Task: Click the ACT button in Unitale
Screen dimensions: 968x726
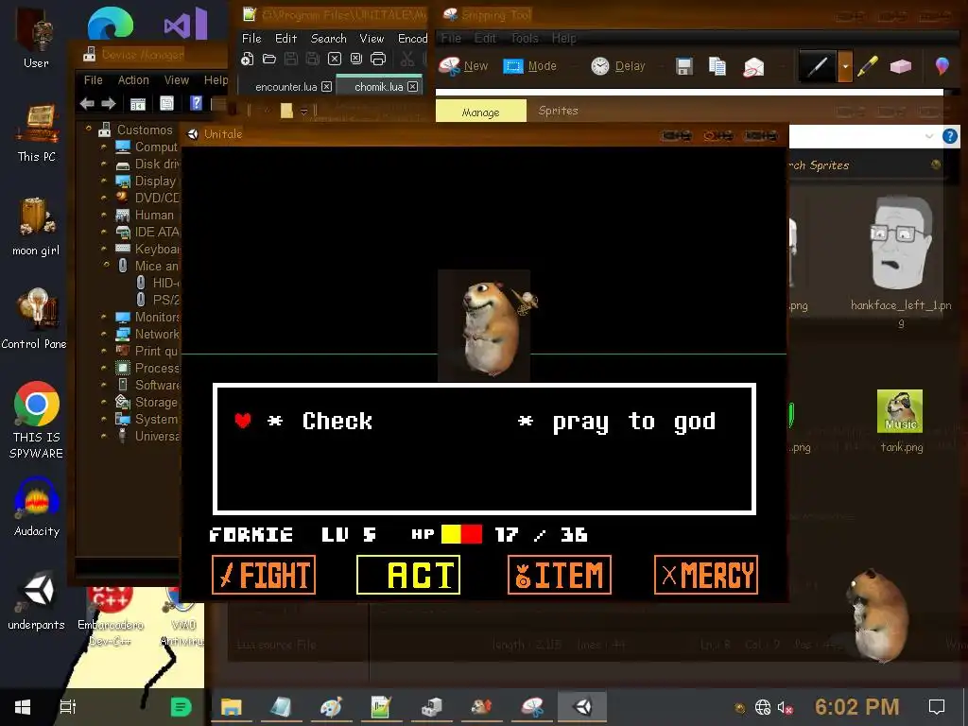Action: point(408,574)
